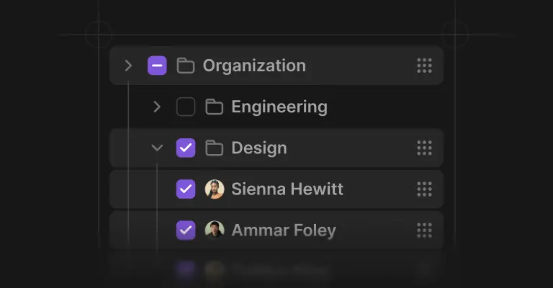Click the Ammar Foley row drag handle
This screenshot has width=553, height=288.
pos(424,230)
